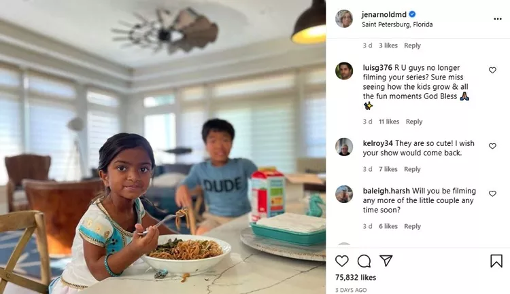The image size is (510, 294).
Task: Open the comment bubble icon
Action: 364,261
